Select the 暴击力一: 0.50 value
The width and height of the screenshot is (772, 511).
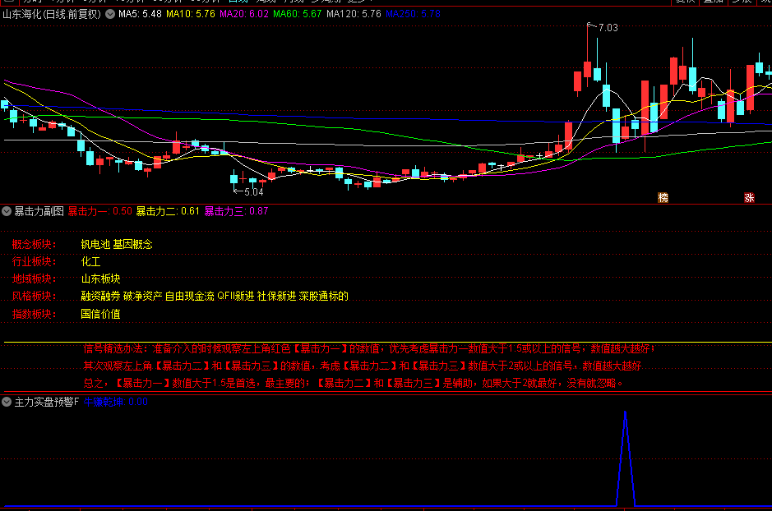(100, 211)
